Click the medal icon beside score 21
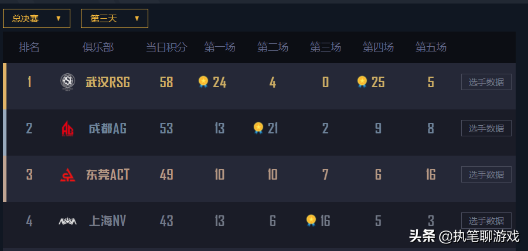 coord(258,128)
